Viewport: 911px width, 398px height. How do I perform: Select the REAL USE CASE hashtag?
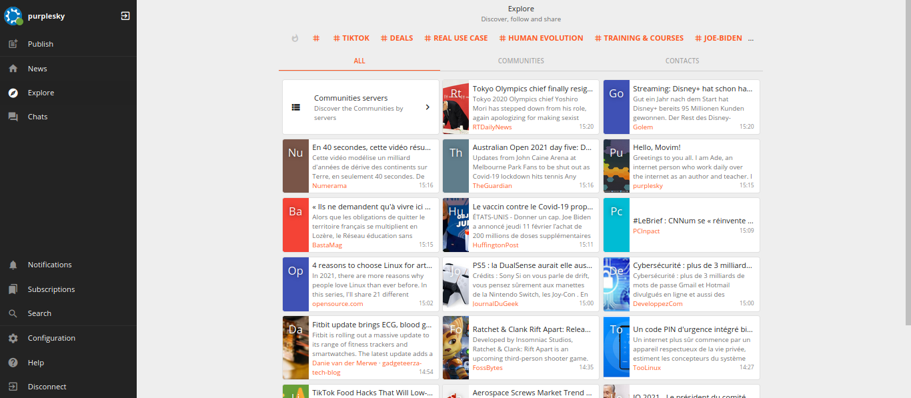point(456,38)
